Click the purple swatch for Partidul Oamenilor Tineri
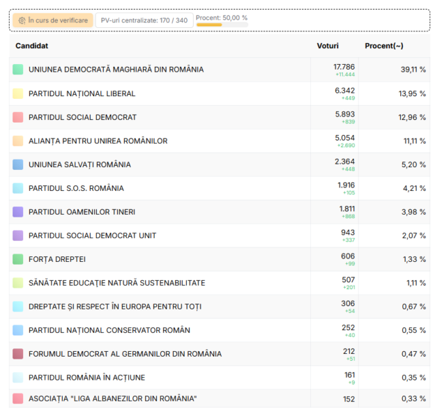The image size is (435, 418). tap(18, 212)
